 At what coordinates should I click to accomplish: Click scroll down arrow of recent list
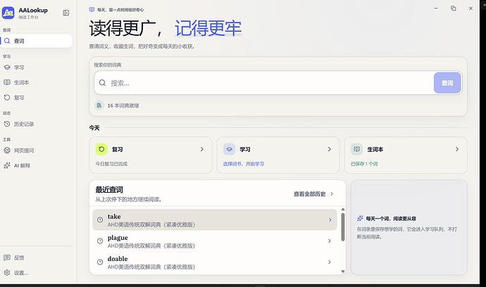tap(343, 272)
